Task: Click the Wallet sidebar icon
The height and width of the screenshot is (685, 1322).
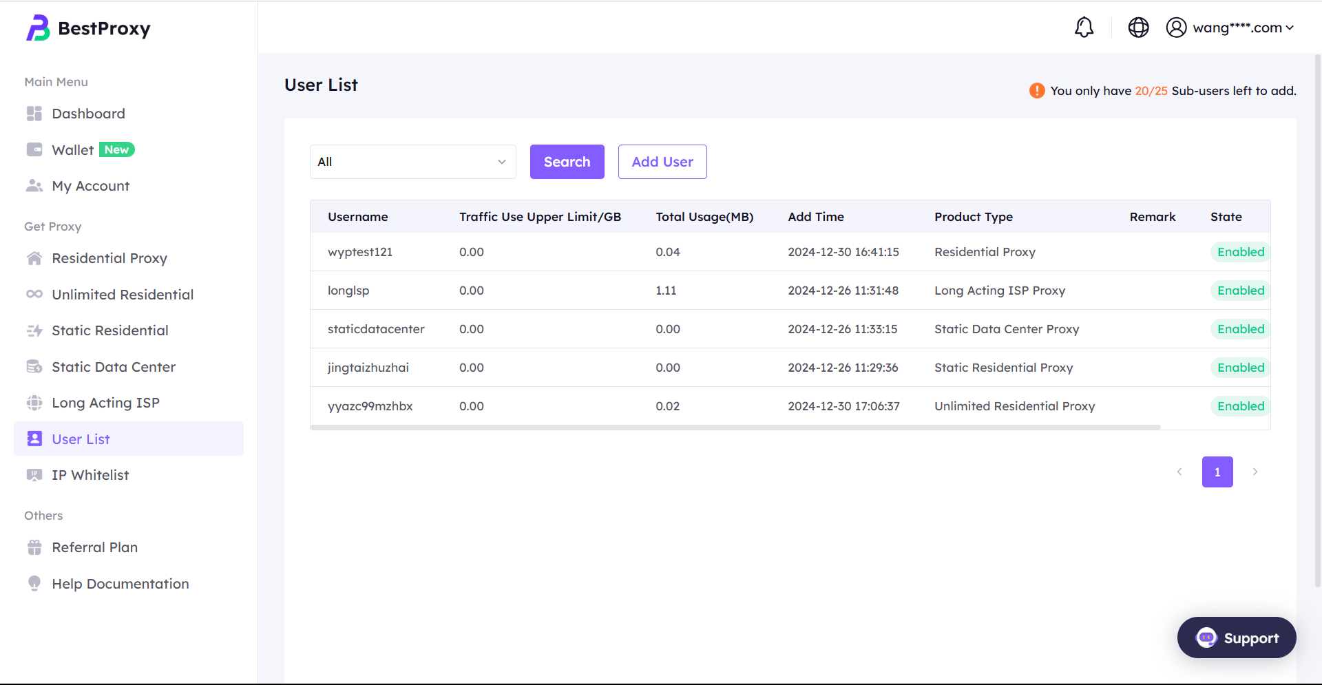Action: click(34, 149)
